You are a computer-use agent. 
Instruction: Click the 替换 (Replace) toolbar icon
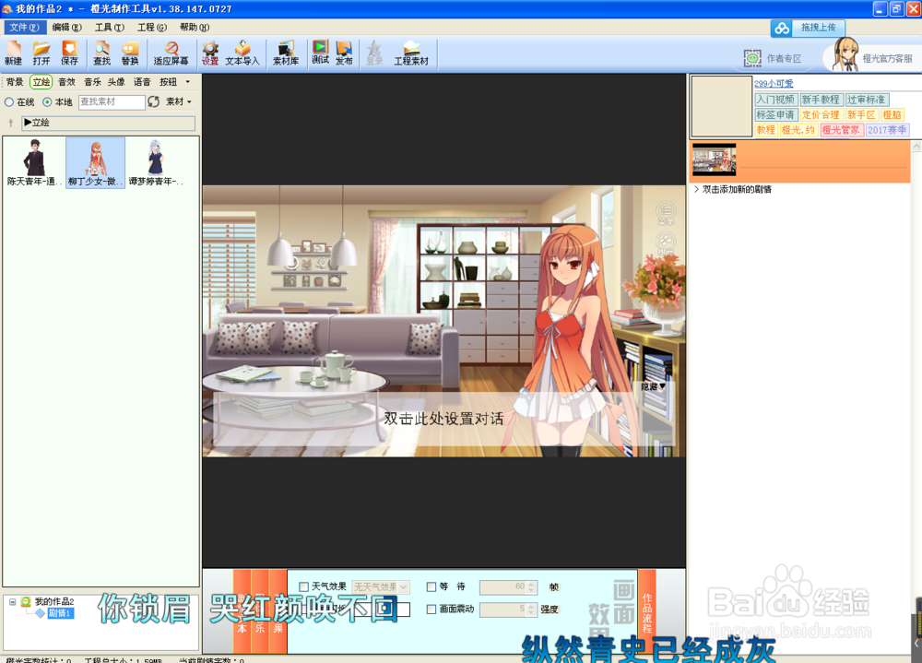(x=130, y=53)
